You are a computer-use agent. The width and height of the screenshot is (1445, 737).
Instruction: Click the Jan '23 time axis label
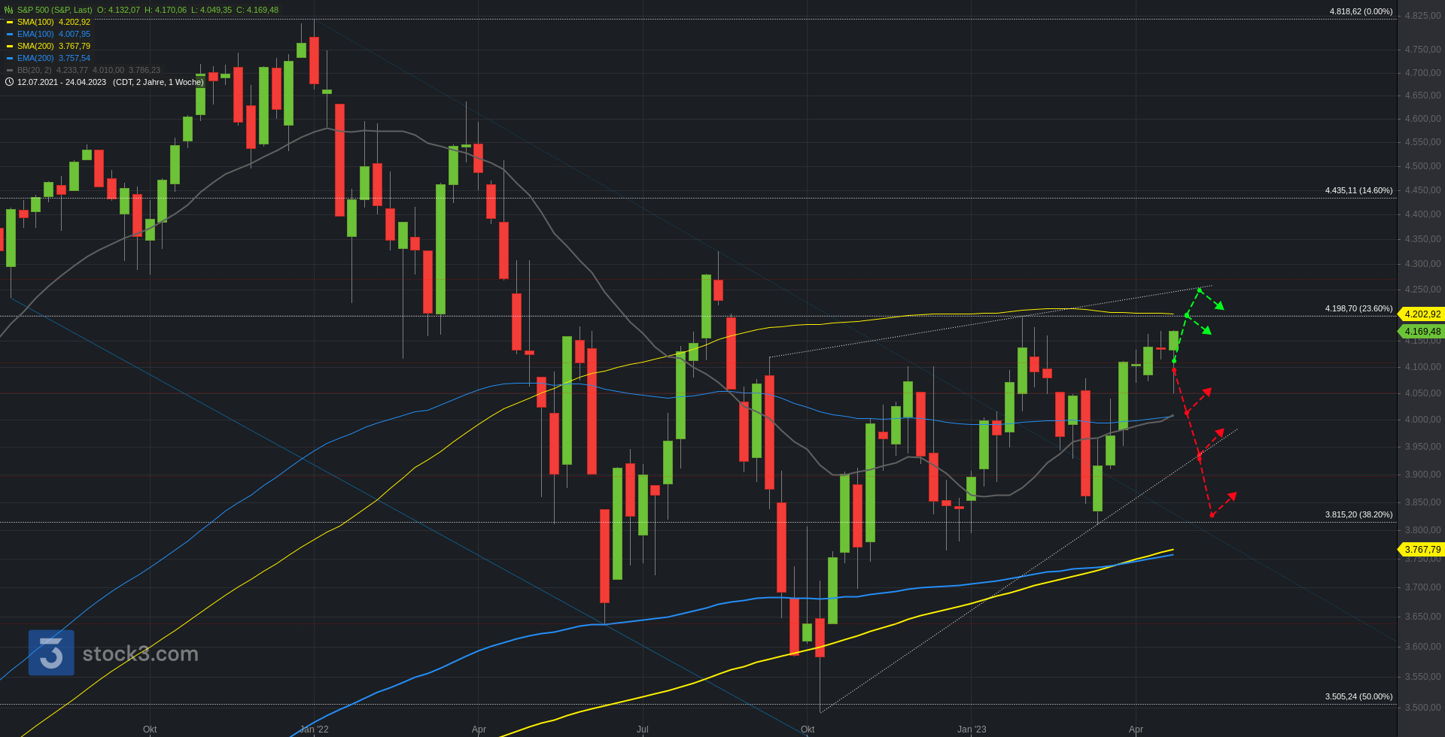click(971, 729)
